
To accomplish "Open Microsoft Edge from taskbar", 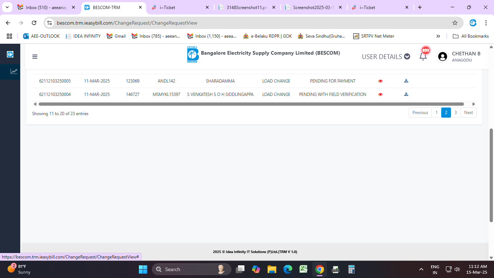I will pos(288,269).
